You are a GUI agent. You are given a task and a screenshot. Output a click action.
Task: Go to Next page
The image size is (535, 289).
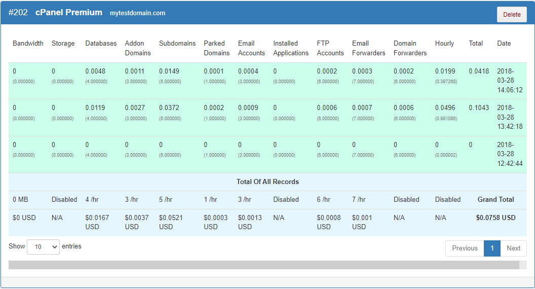(x=513, y=248)
